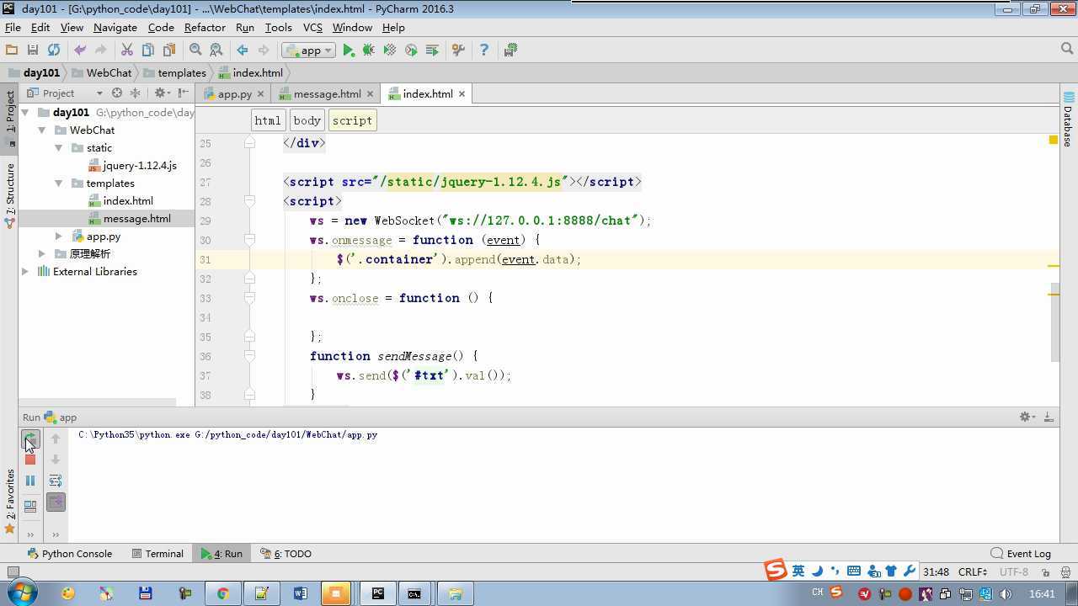Open Project panel gear settings menu
This screenshot has width=1078, height=606.
(162, 93)
